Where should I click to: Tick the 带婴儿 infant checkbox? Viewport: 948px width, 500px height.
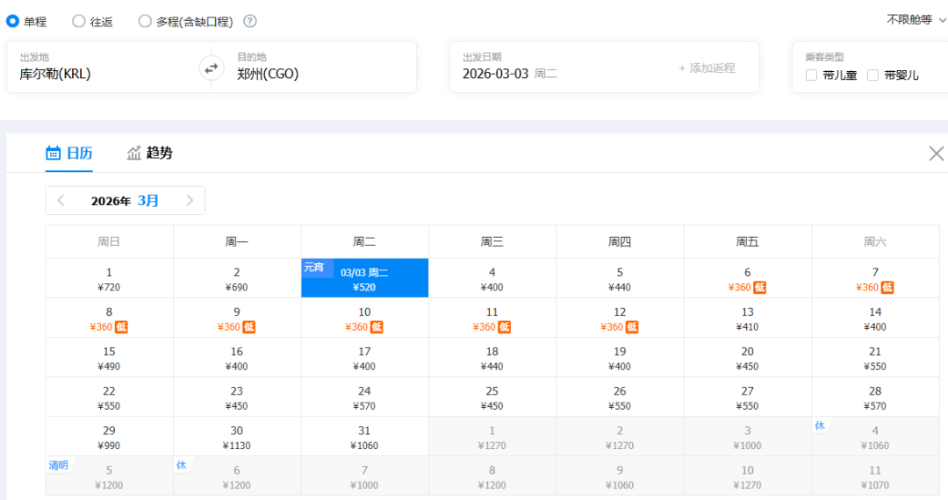[x=873, y=75]
